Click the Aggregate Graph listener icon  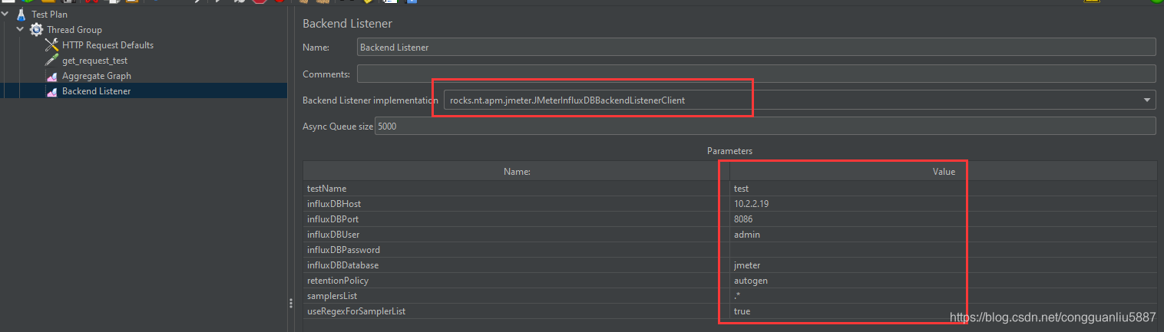51,76
